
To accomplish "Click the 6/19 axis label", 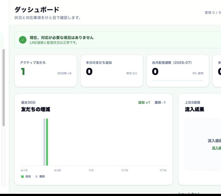I will click(x=24, y=170).
